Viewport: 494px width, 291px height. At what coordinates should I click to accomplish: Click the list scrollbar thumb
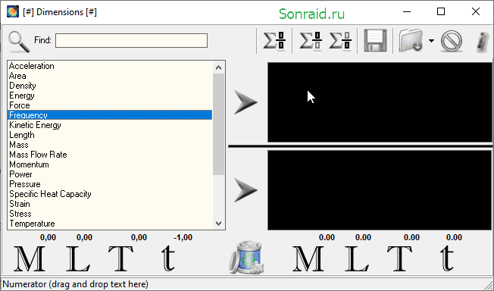tap(219, 124)
